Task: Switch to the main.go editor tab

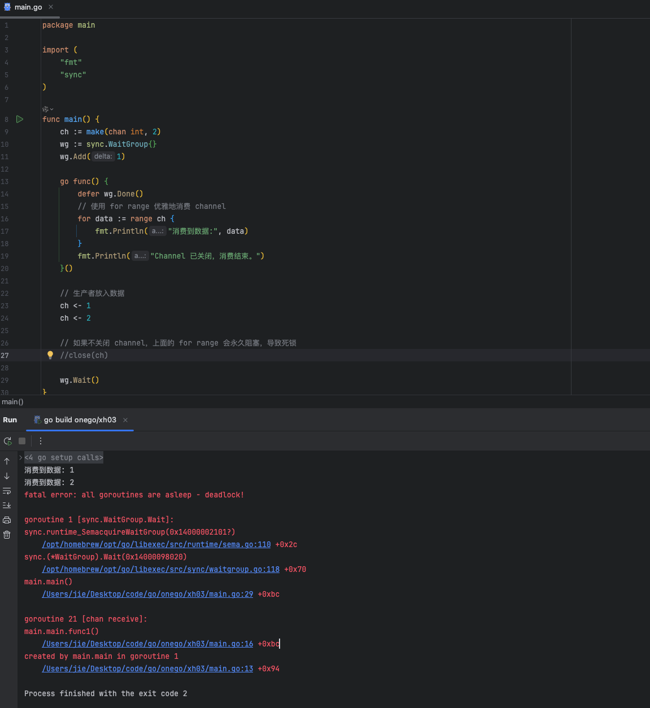Action: click(28, 7)
